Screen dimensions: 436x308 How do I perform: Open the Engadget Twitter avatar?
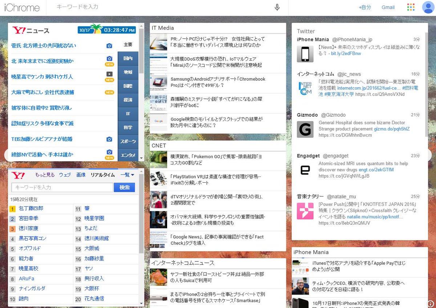pyautogui.click(x=305, y=170)
